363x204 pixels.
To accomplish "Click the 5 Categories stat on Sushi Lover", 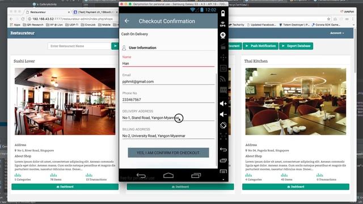I will (23, 177).
